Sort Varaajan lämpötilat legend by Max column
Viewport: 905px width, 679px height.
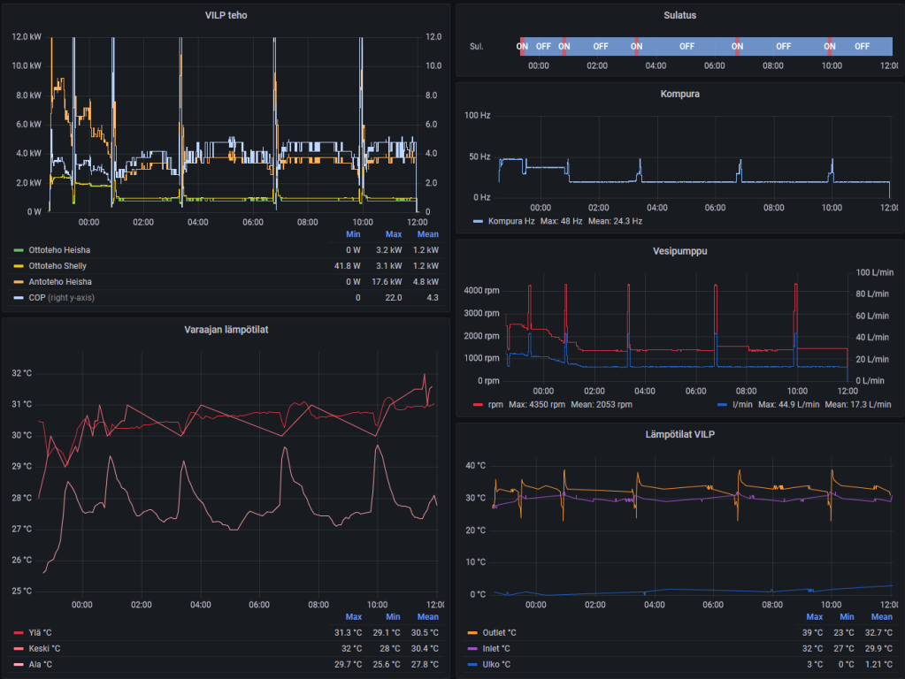pyautogui.click(x=353, y=616)
